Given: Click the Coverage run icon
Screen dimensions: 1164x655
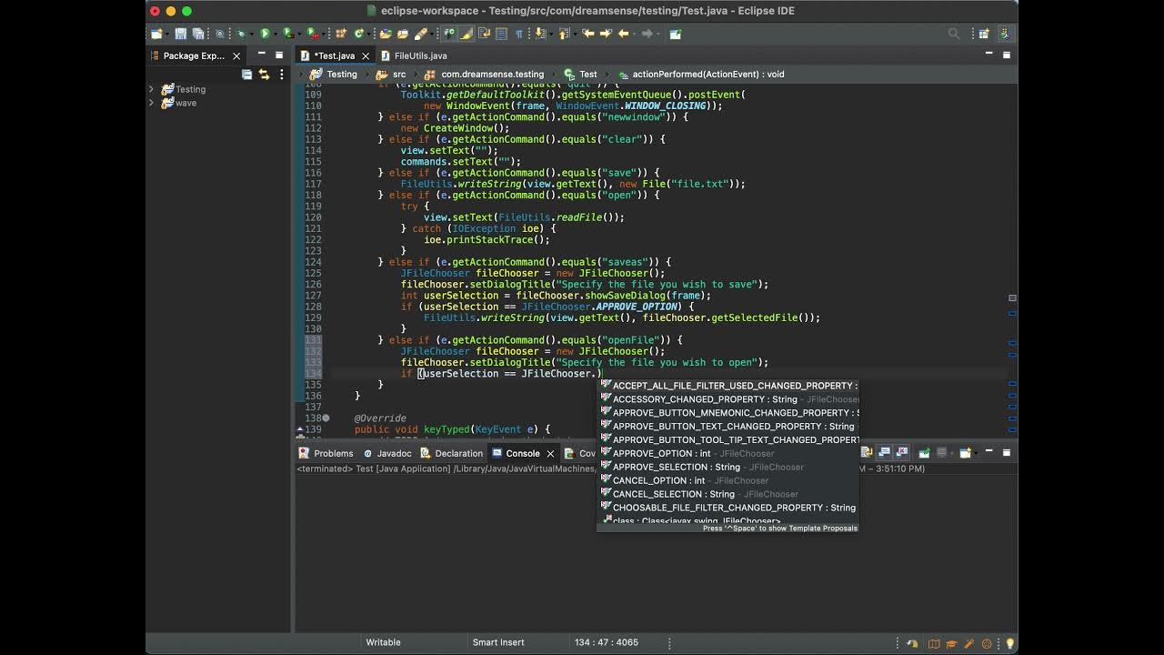Looking at the screenshot, I should (x=287, y=34).
